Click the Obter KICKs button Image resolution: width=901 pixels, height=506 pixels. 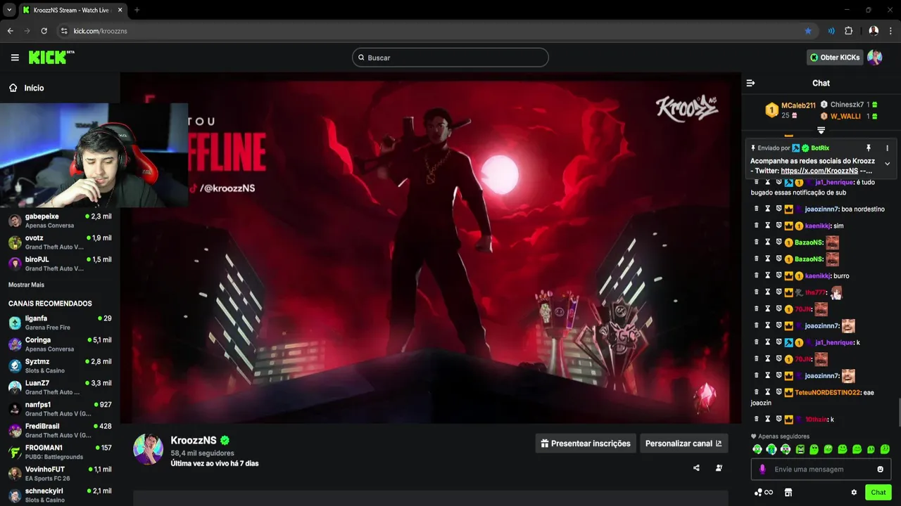point(835,58)
